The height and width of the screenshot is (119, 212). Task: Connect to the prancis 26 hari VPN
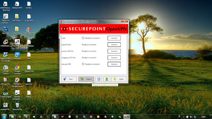114,51
